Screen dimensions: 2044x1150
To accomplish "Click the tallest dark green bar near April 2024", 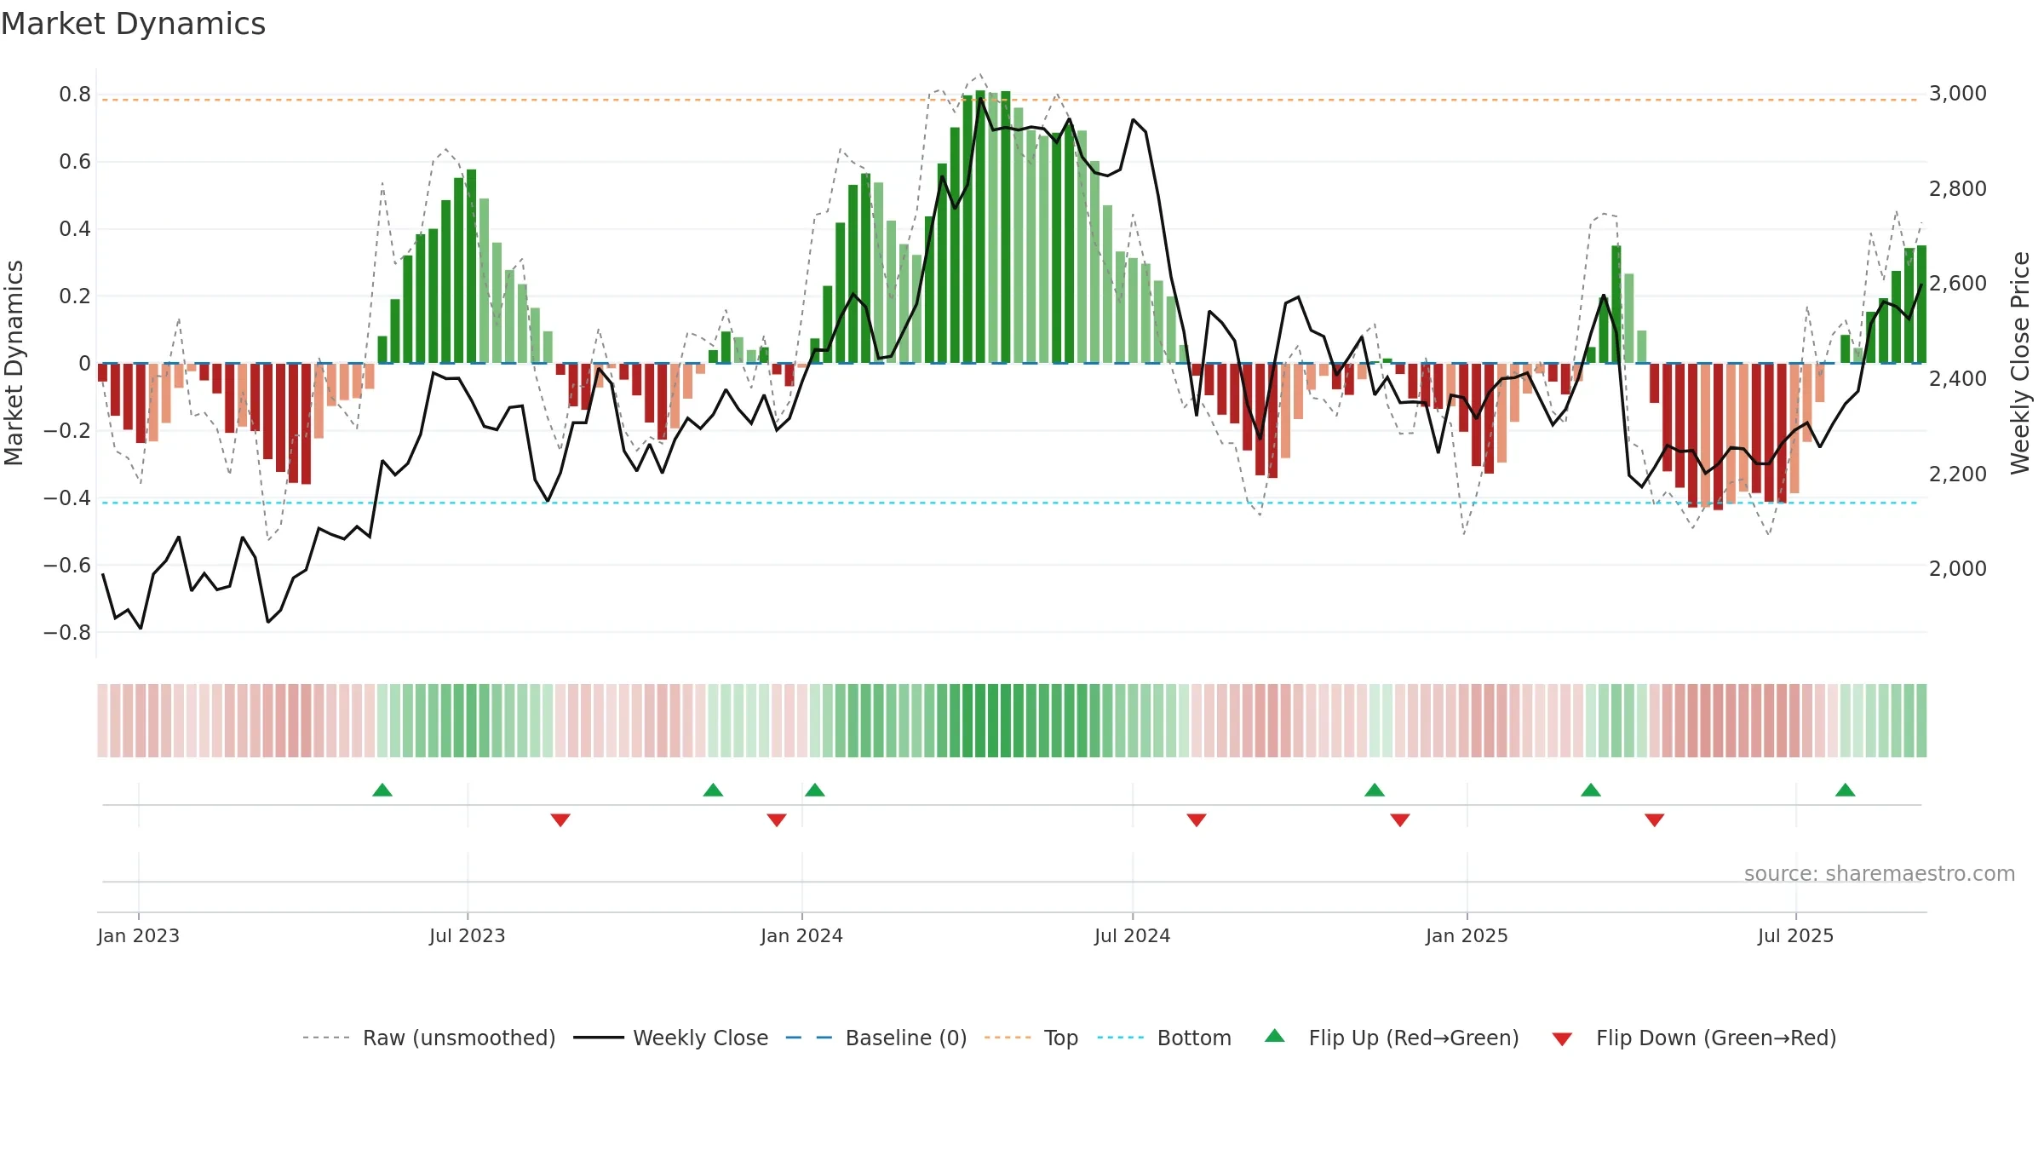I will point(980,227).
